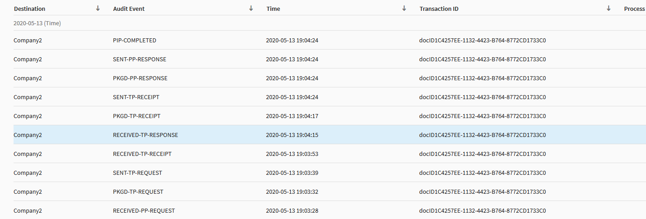The image size is (646, 219).
Task: Select the SENT-PP-RESPONSE row
Action: coord(330,59)
